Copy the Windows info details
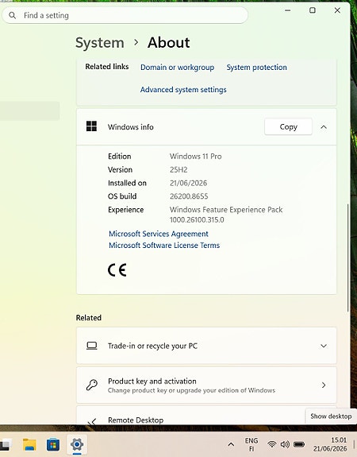The height and width of the screenshot is (457, 357). [288, 127]
